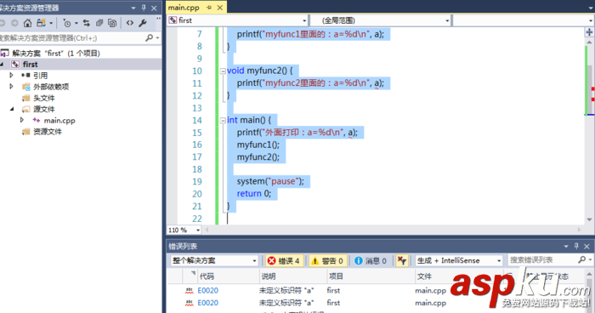Toggle the 错误 4 errors filter button
The image size is (595, 313).
pos(284,260)
